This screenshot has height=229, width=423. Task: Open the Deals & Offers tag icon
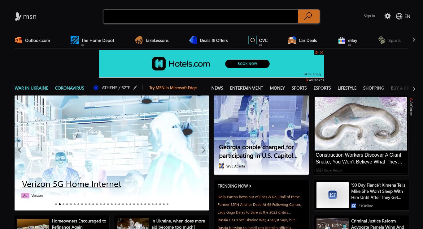(x=193, y=40)
